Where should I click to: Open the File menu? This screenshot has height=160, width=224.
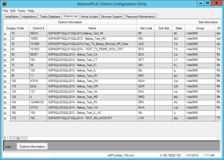[5, 11]
